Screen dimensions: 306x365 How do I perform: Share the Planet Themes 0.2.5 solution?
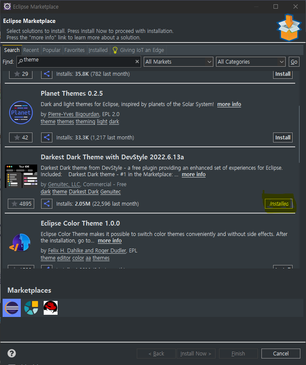[x=47, y=137]
